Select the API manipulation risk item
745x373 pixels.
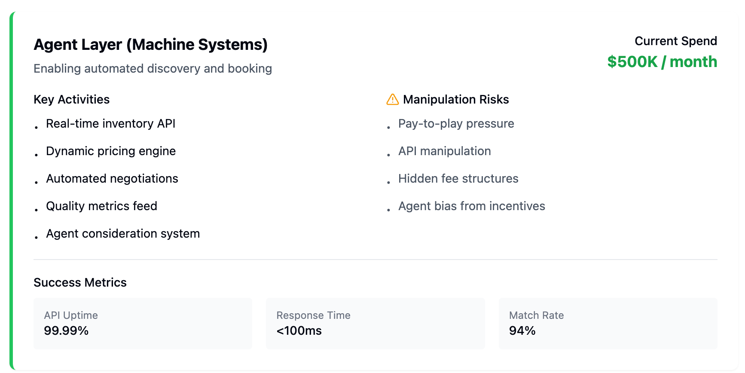[445, 151]
